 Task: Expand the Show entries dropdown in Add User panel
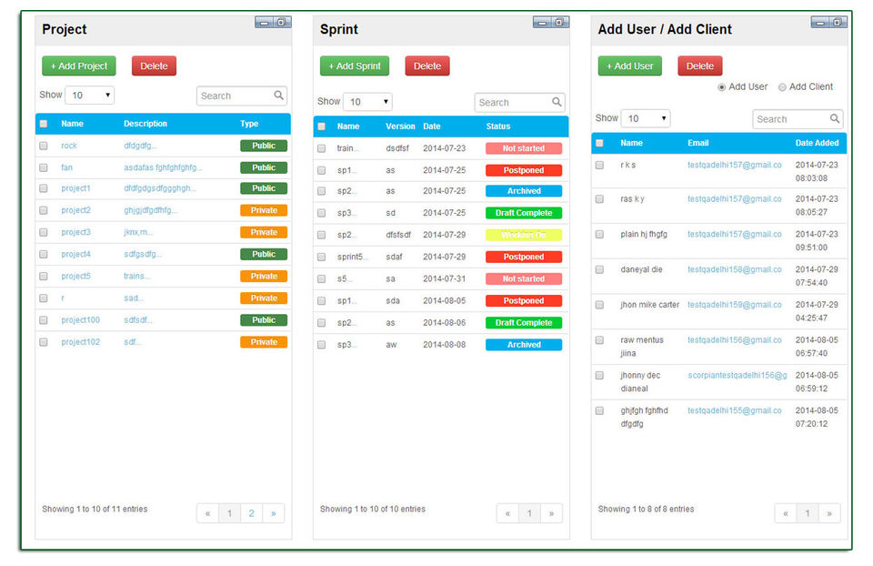point(646,118)
